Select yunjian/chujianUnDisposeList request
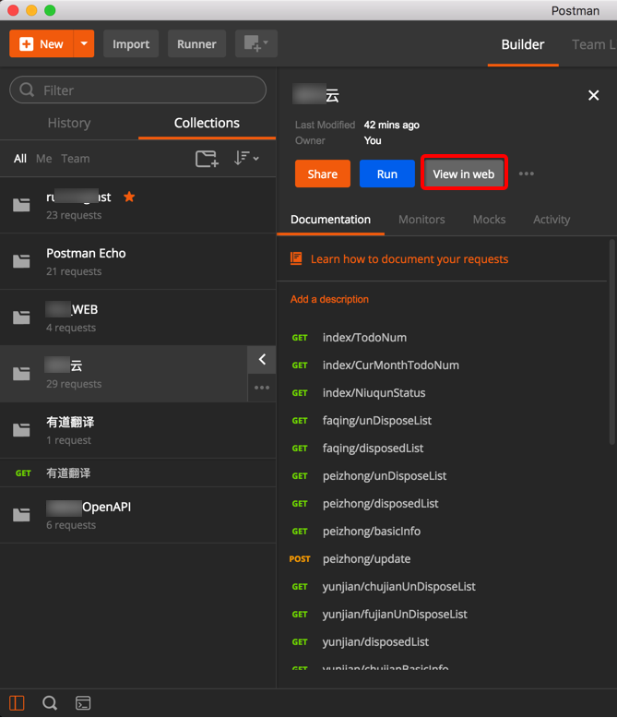 (399, 587)
